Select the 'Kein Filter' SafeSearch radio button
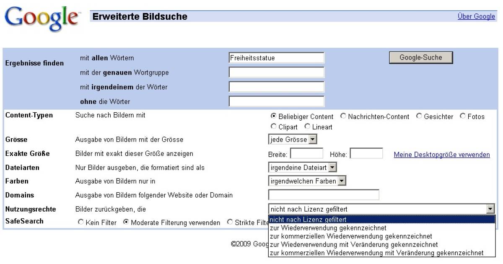503x264 pixels. point(81,223)
